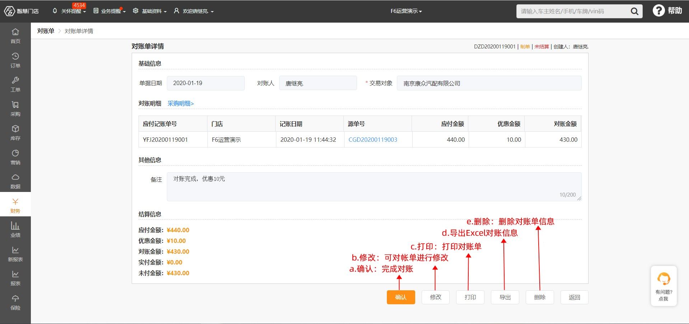
Task: Open the F6运营演示 store dropdown
Action: (x=406, y=11)
